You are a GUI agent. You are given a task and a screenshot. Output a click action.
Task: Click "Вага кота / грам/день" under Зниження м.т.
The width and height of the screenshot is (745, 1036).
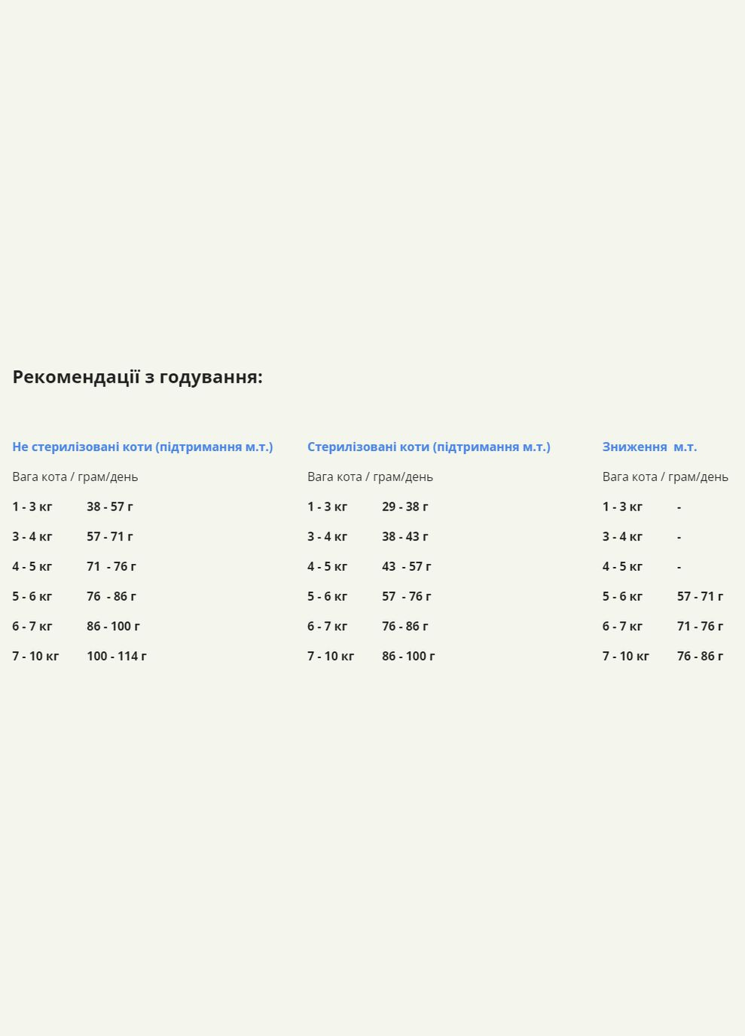tap(665, 477)
